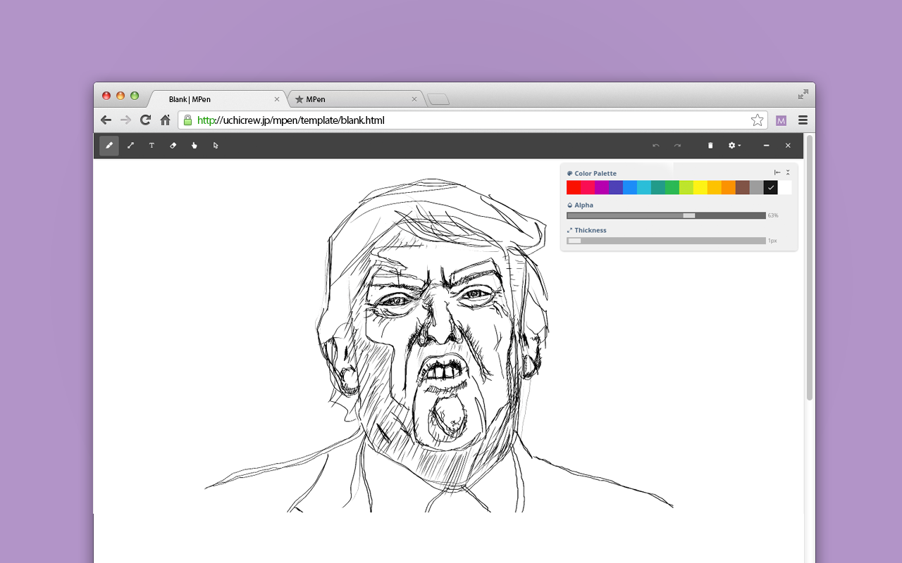Screen dimensions: 902x563
Task: Click the green lock security icon
Action: [187, 120]
